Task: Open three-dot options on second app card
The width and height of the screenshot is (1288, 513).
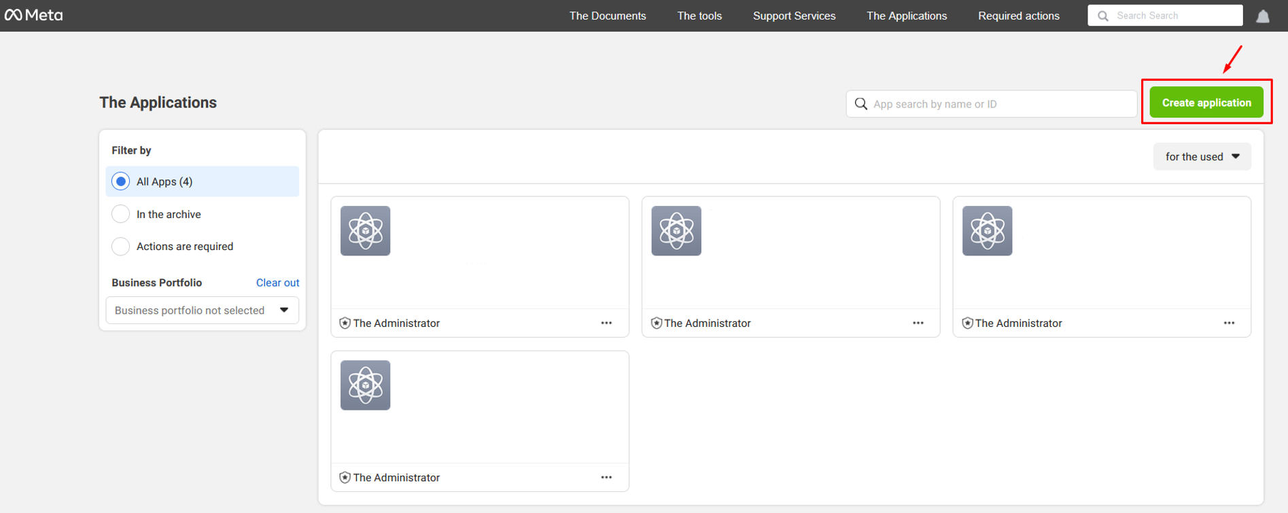Action: point(918,323)
